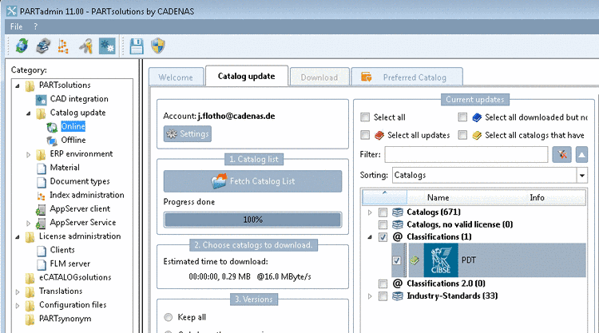The width and height of the screenshot is (599, 333).
Task: Click the orange tree structure toolbar icon
Action: coord(63,46)
